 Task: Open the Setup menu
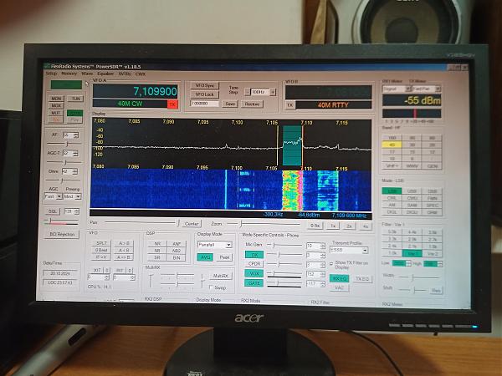tap(51, 74)
